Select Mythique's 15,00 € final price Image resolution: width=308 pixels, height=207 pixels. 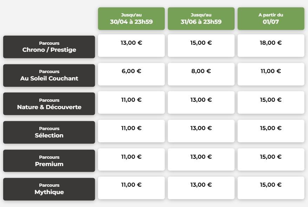click(x=271, y=188)
